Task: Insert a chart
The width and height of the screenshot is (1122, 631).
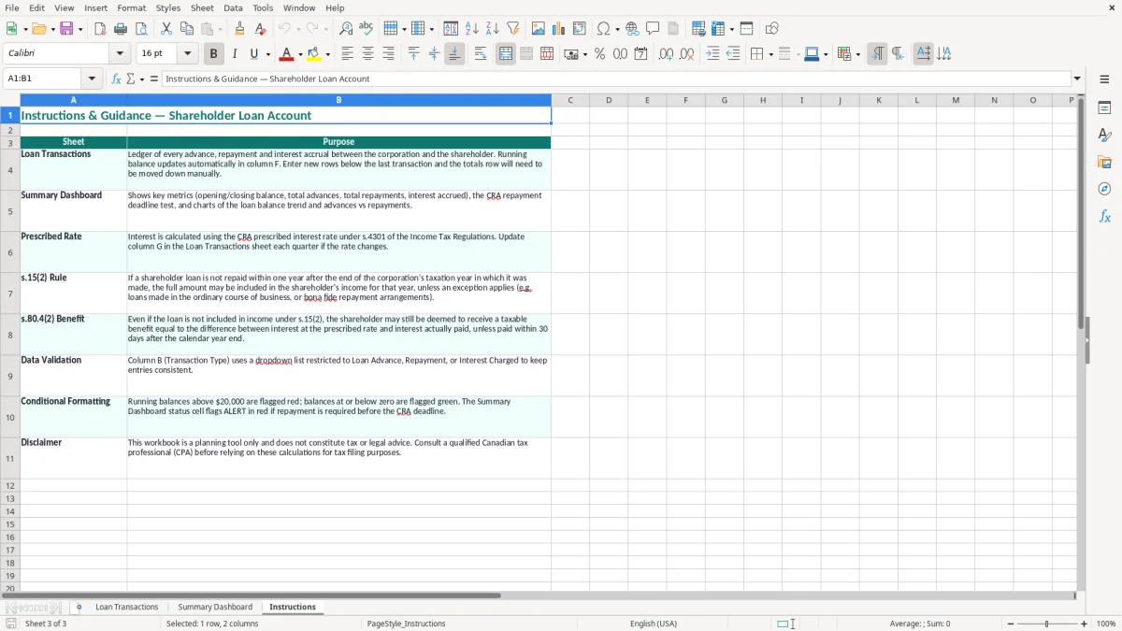Action: pos(559,29)
